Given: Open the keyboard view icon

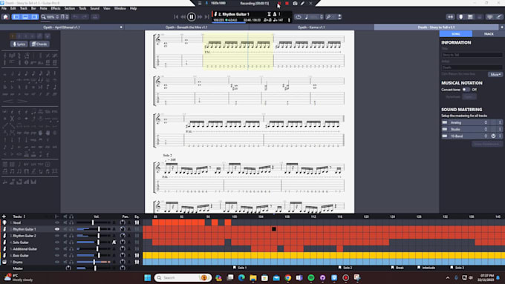Looking at the screenshot, I should [x=470, y=17].
